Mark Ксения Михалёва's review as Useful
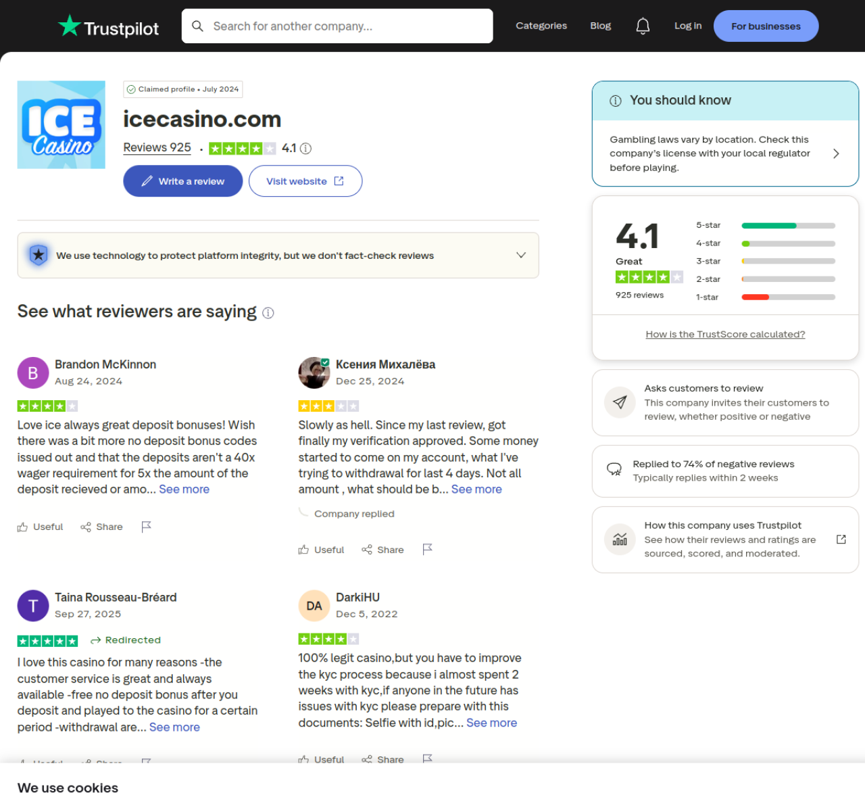 322,550
